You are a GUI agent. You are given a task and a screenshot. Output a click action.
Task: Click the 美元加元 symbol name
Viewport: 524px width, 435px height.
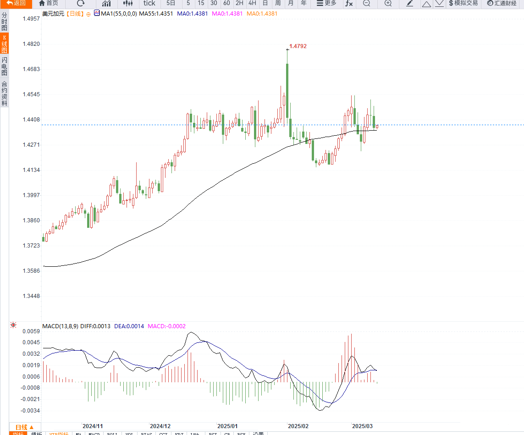point(53,14)
